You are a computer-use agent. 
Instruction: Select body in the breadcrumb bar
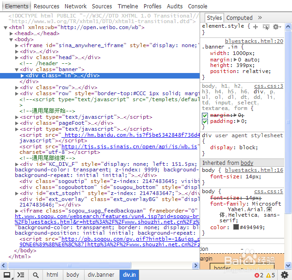73,275
